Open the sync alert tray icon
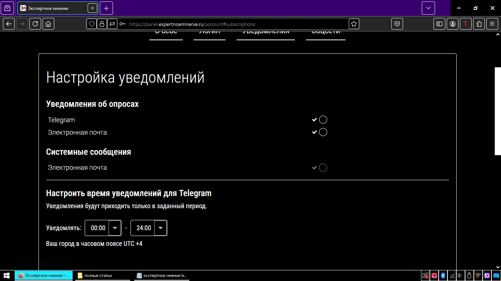This screenshot has width=501, height=281. click(x=425, y=276)
